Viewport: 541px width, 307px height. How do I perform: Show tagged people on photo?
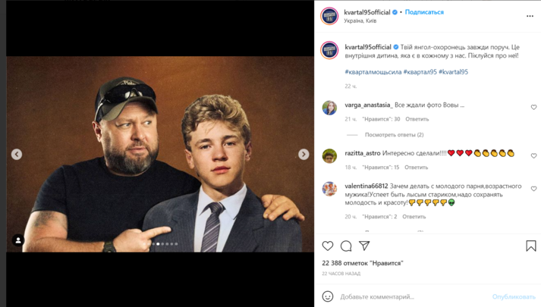(x=18, y=240)
